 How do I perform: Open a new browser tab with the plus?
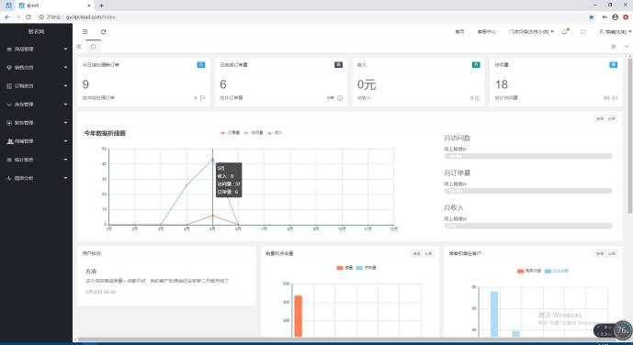(101, 6)
